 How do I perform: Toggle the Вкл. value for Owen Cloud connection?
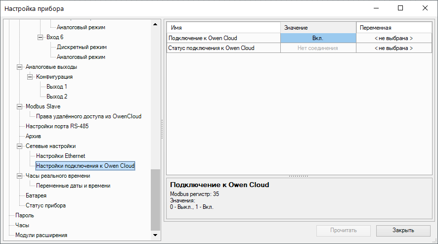tap(318, 38)
